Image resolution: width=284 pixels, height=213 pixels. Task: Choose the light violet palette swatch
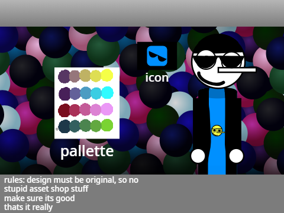(107, 109)
